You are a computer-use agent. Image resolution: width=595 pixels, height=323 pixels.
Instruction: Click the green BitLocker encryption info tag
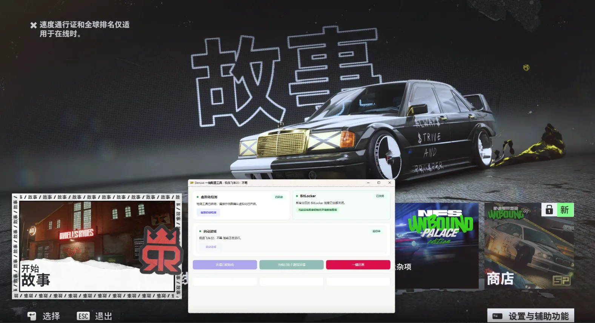pyautogui.click(x=317, y=210)
